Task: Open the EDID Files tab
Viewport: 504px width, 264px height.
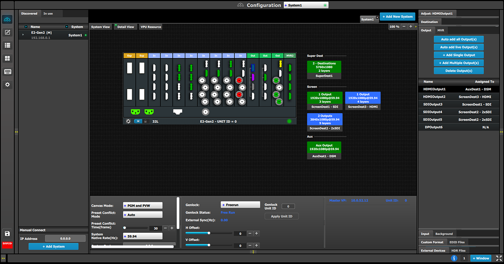Action: 458,242
